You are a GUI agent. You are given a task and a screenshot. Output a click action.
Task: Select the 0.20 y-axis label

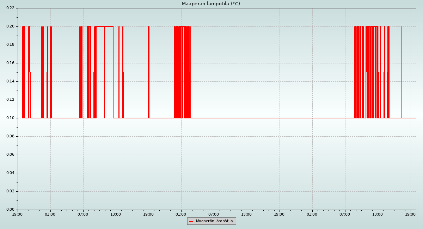pyautogui.click(x=10, y=26)
